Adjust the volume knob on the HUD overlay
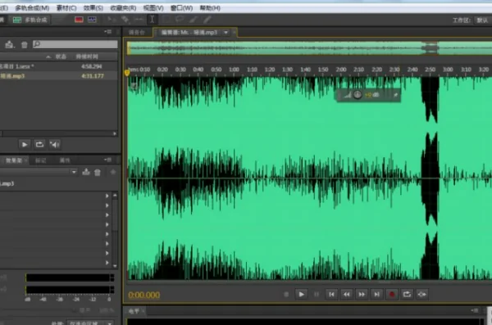 click(x=358, y=95)
